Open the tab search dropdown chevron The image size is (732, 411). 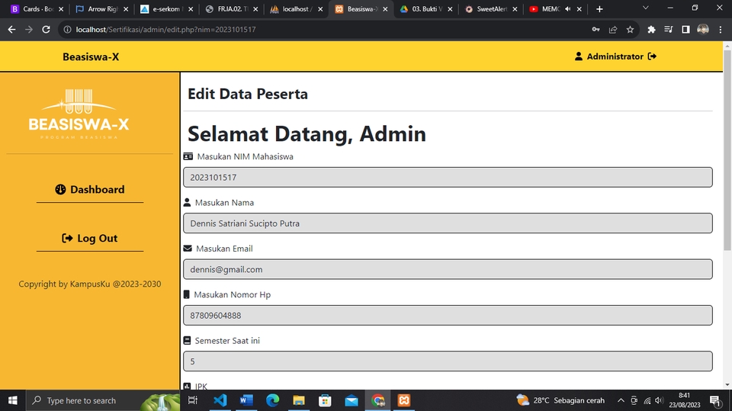coord(646,8)
